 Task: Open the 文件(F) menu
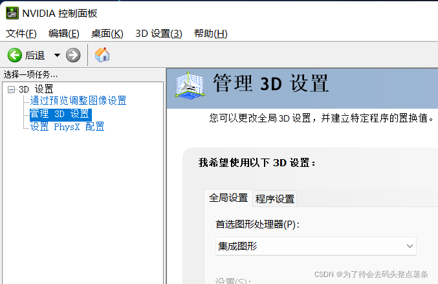click(21, 34)
